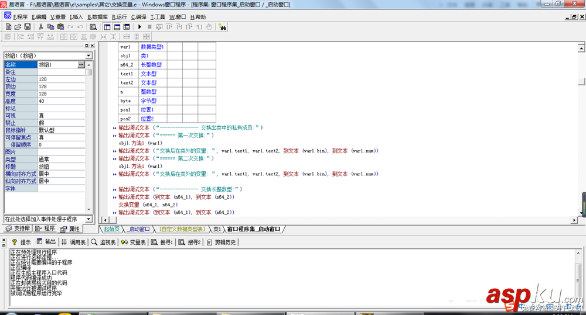Switch to the 支持库 panel tab
Screen dimensions: 586x315
pos(18,229)
